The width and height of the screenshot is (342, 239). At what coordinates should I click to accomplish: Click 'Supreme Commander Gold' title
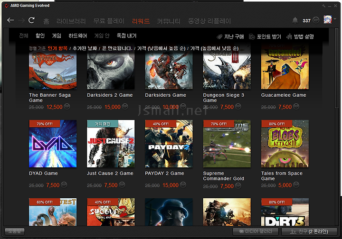pos(224,176)
